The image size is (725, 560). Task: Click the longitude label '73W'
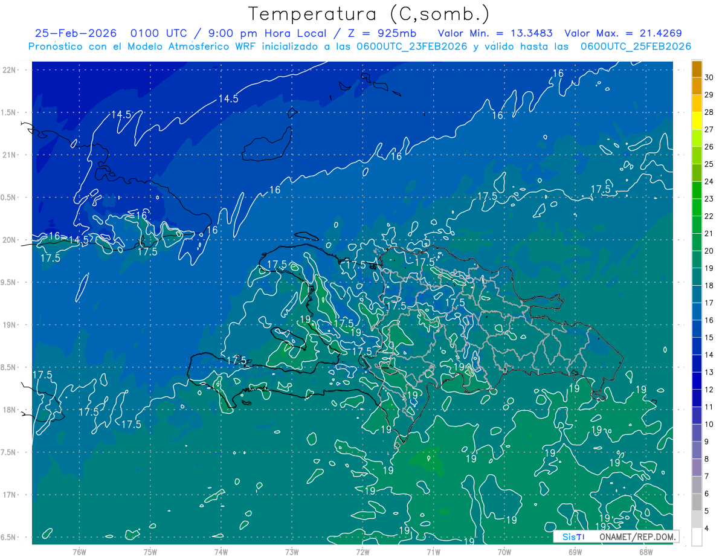pos(292,551)
